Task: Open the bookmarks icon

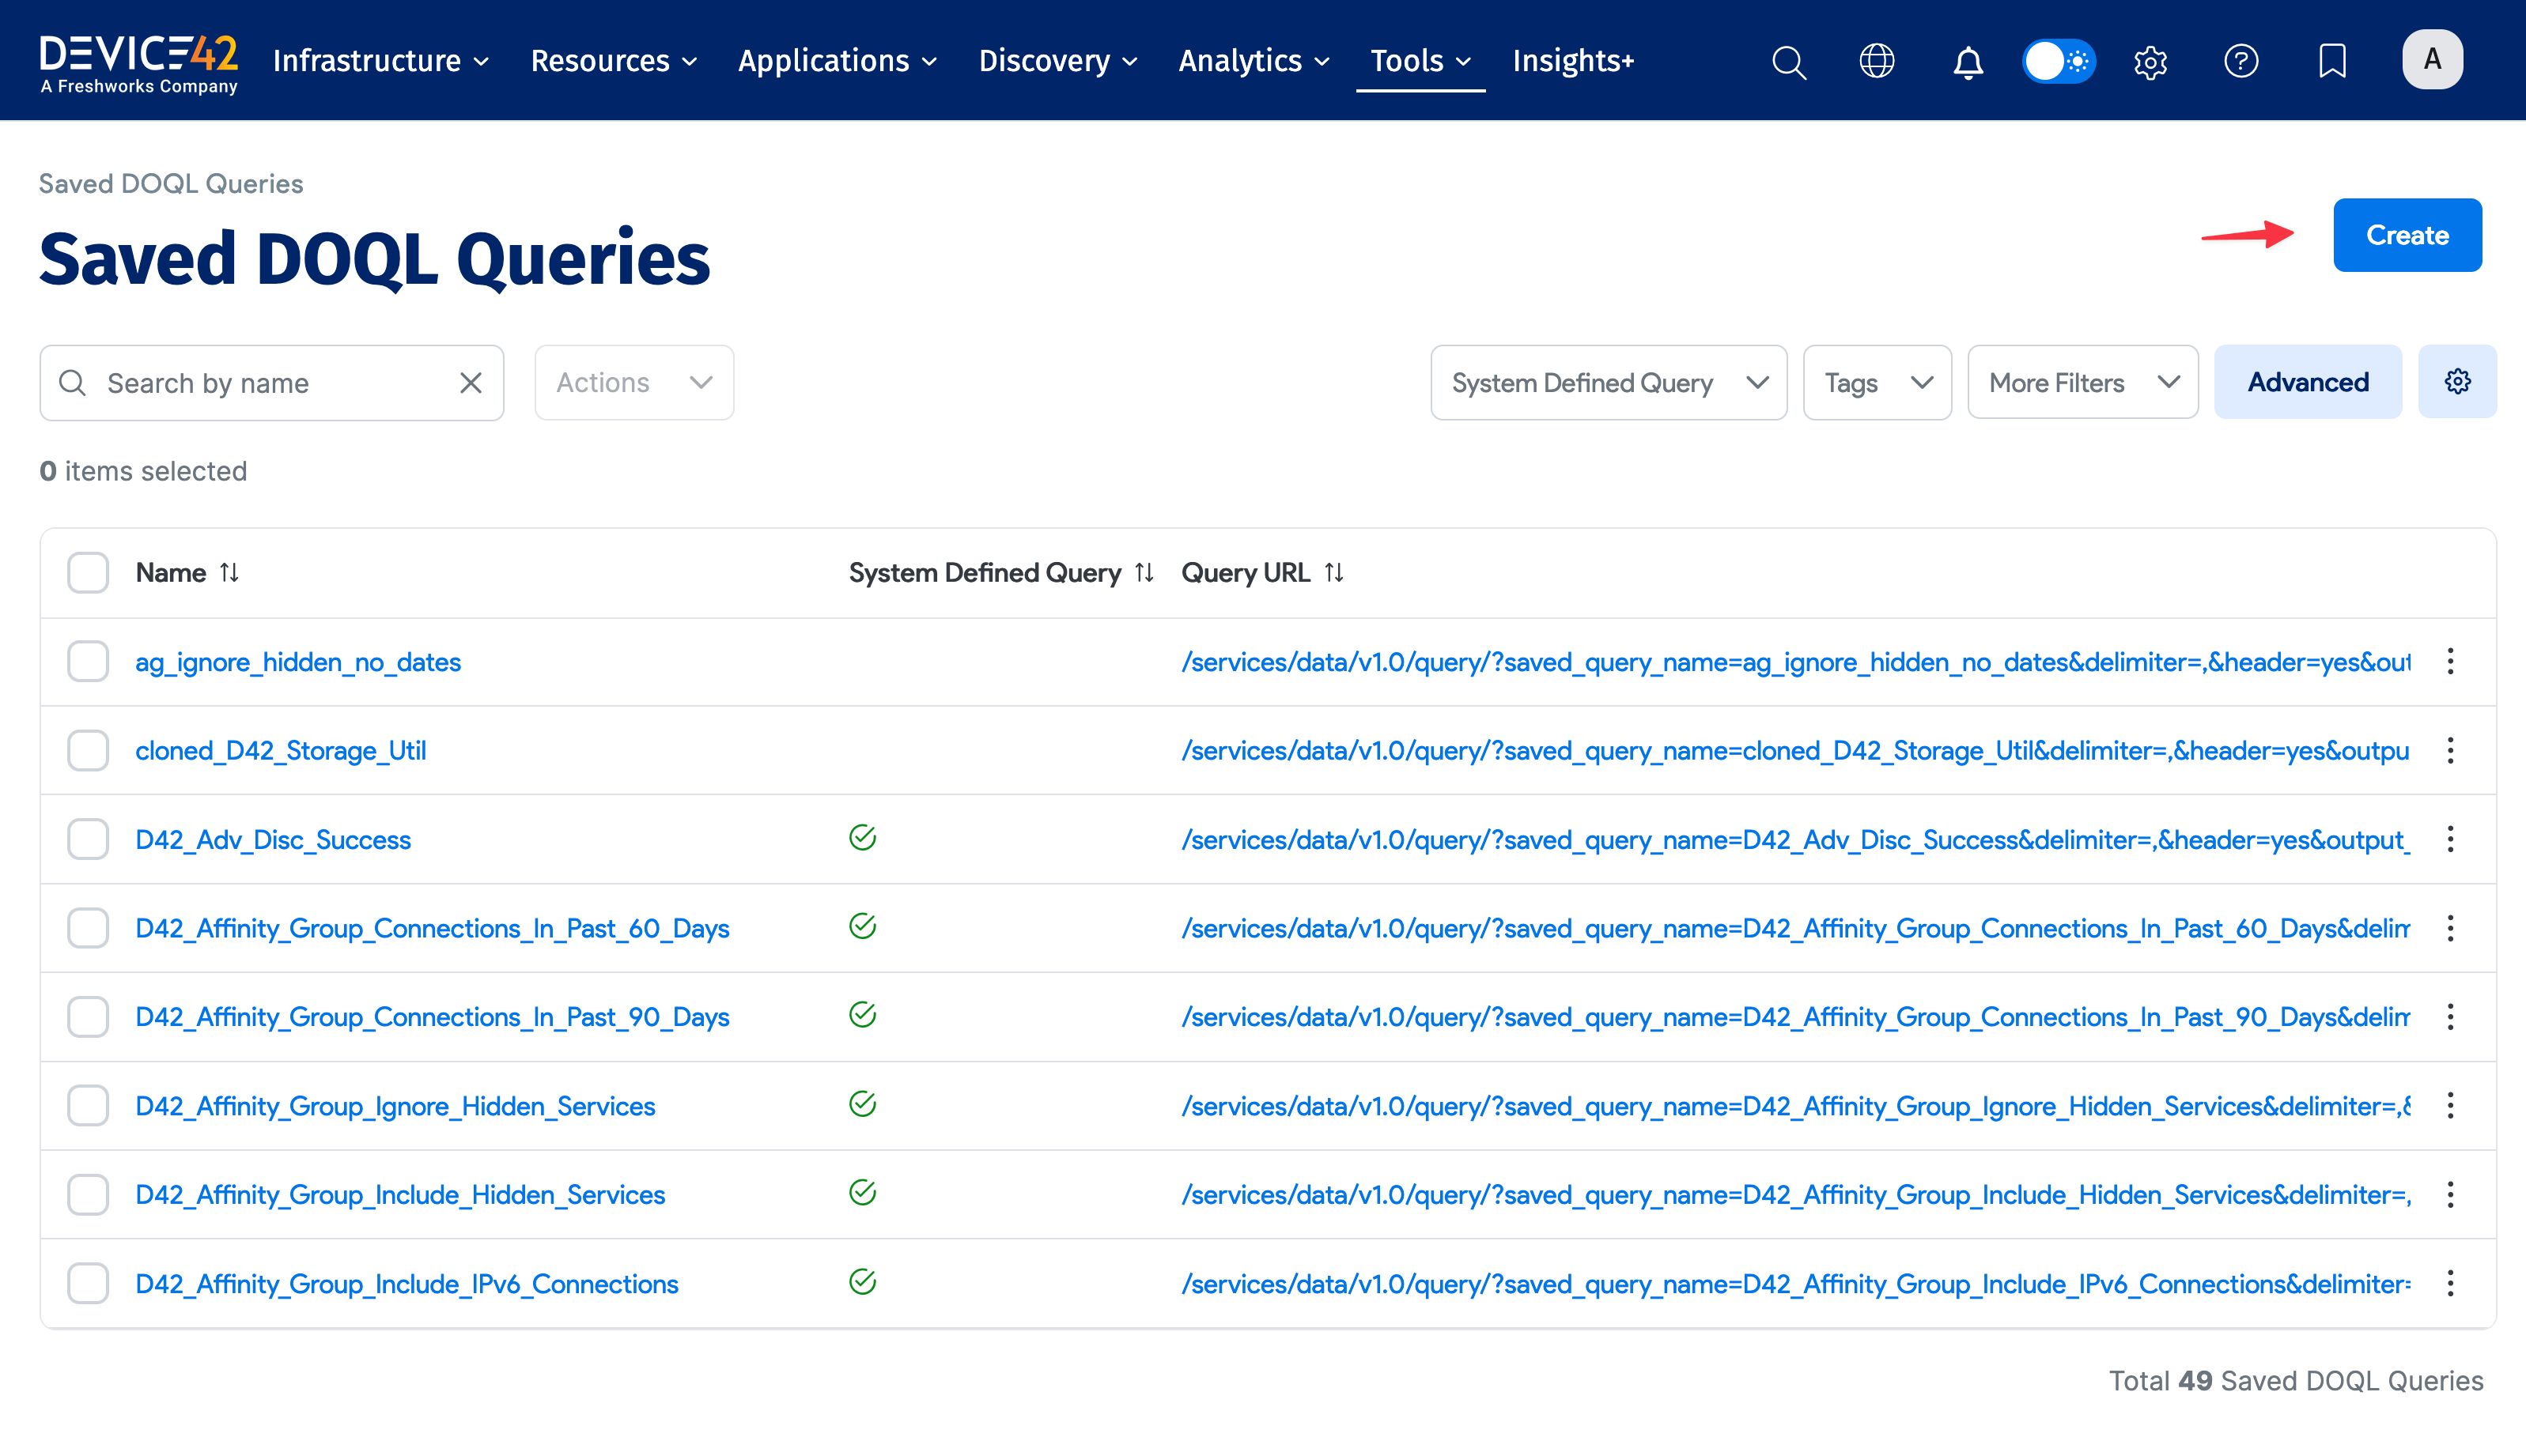Action: (x=2332, y=61)
